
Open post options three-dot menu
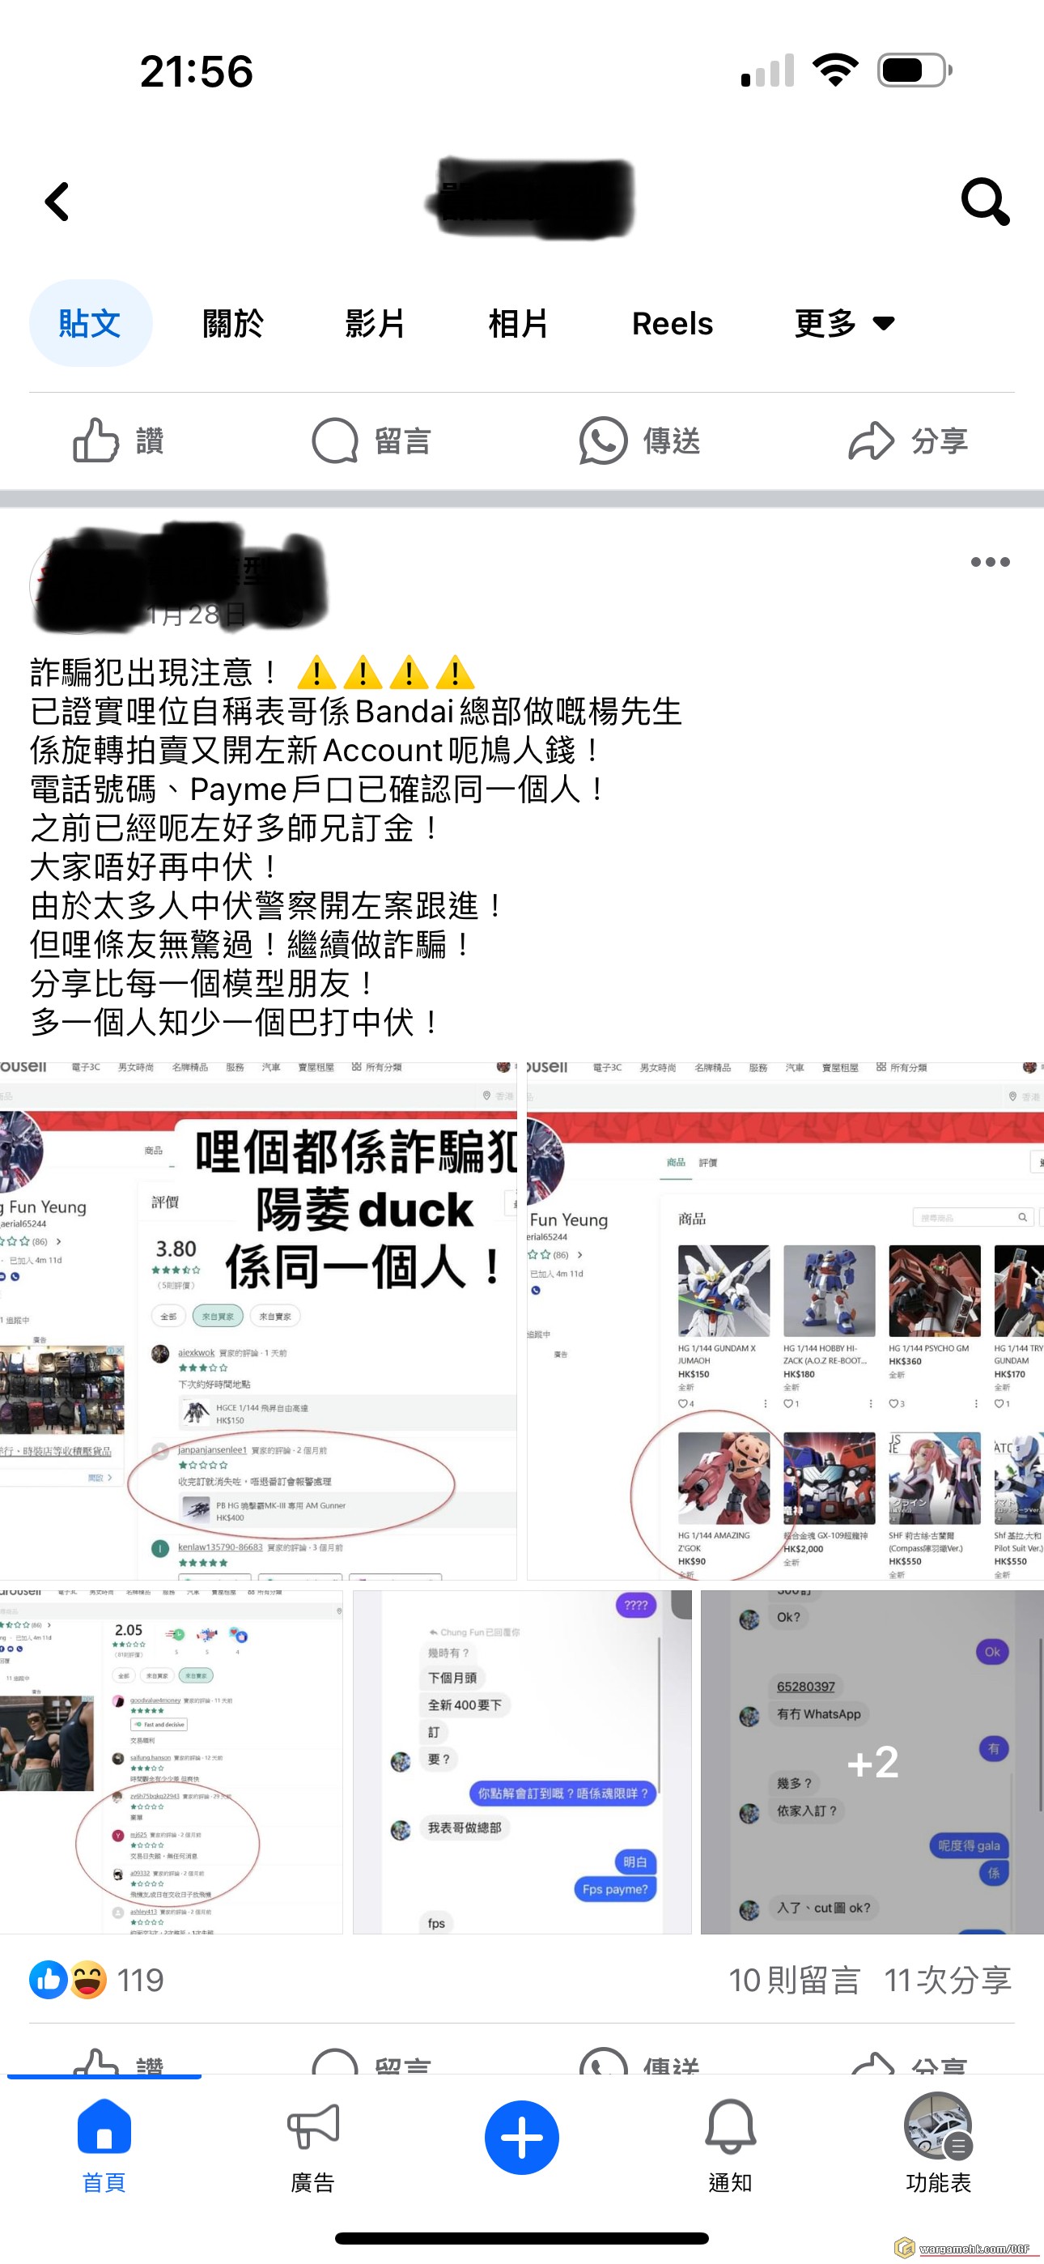990,562
